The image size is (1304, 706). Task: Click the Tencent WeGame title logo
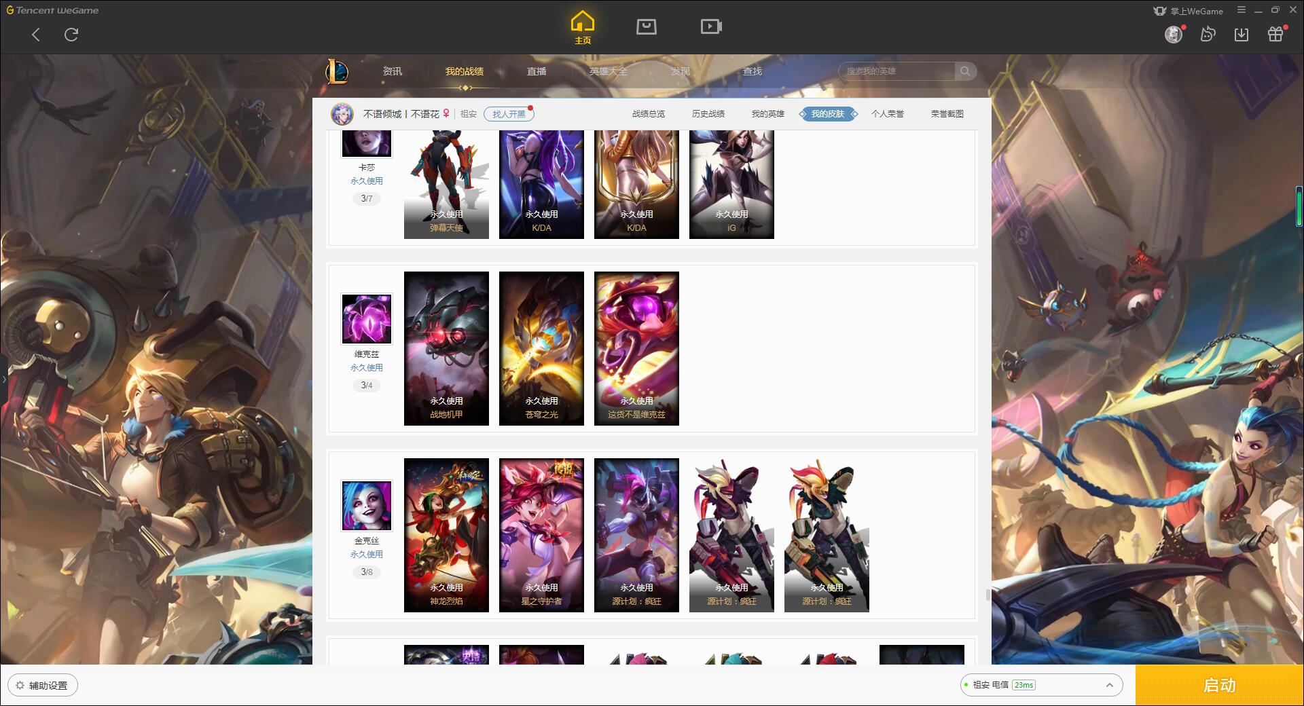[52, 10]
